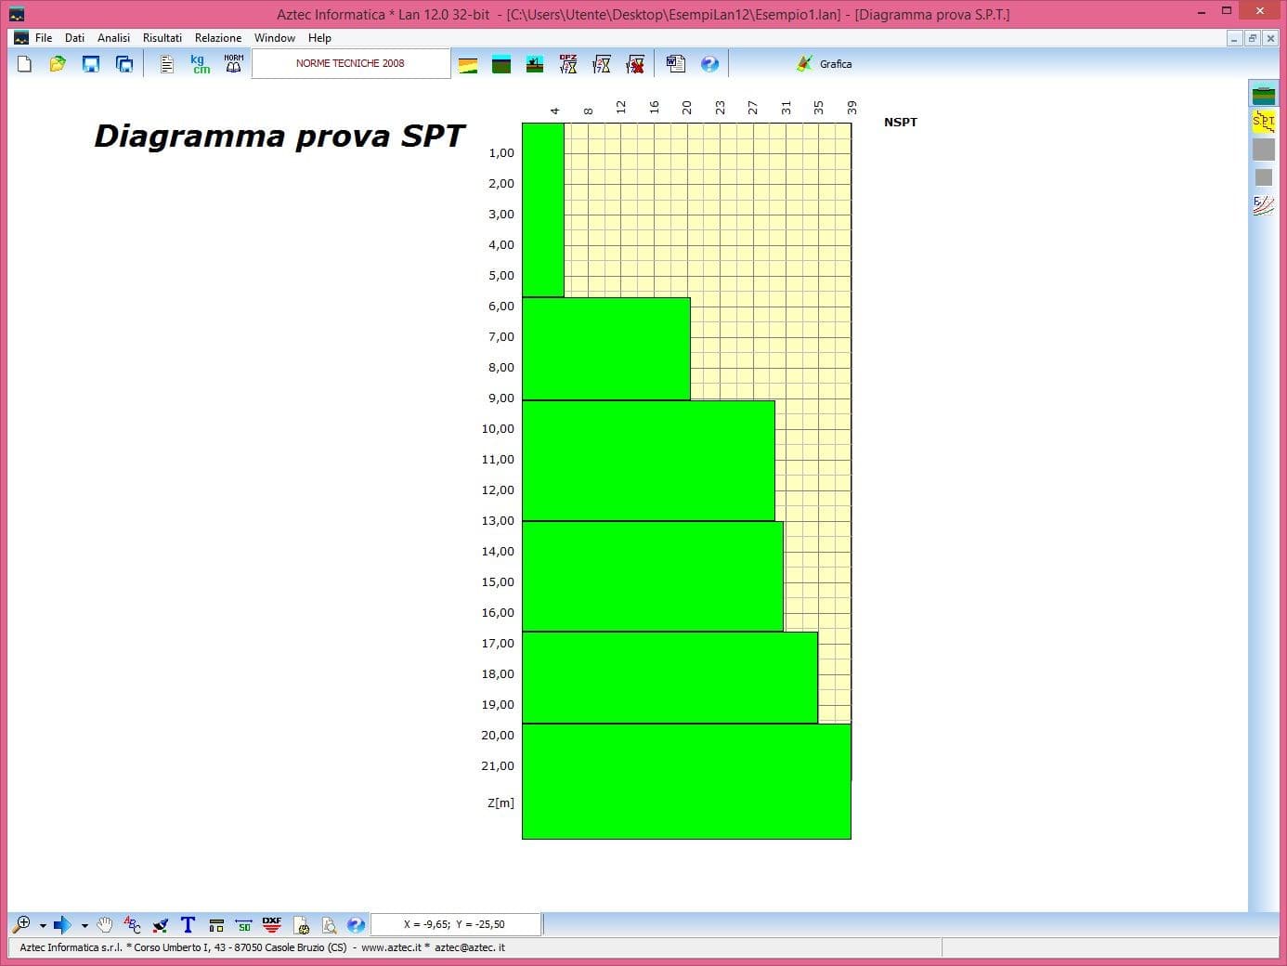This screenshot has width=1287, height=966.
Task: Click the ABC font settings icon
Action: click(x=133, y=924)
